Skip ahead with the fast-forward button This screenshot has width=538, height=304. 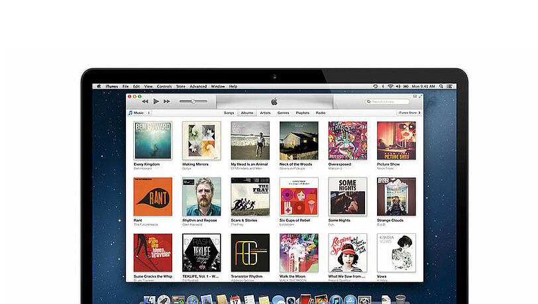[167, 101]
